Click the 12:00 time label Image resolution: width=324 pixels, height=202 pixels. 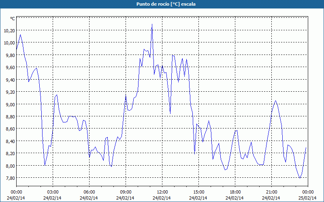(x=162, y=192)
